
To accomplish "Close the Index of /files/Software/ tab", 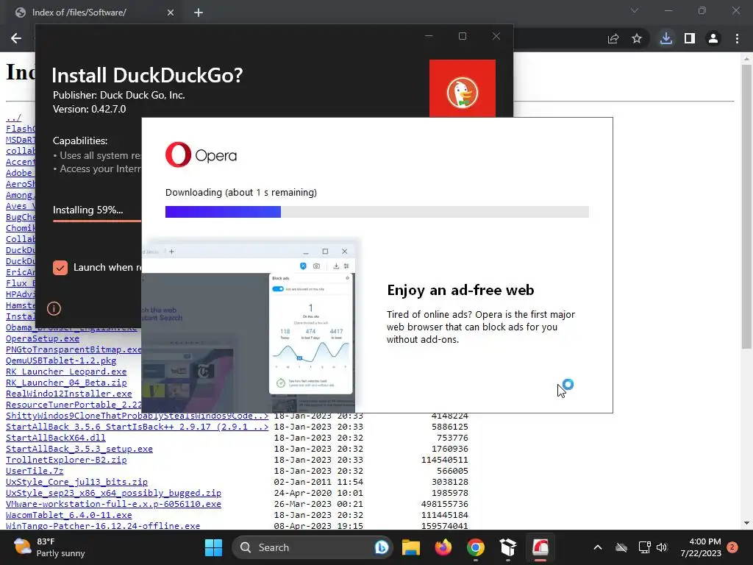I will [171, 13].
